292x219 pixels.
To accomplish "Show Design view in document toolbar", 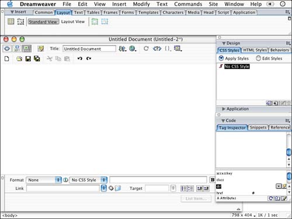I will click(x=27, y=48).
